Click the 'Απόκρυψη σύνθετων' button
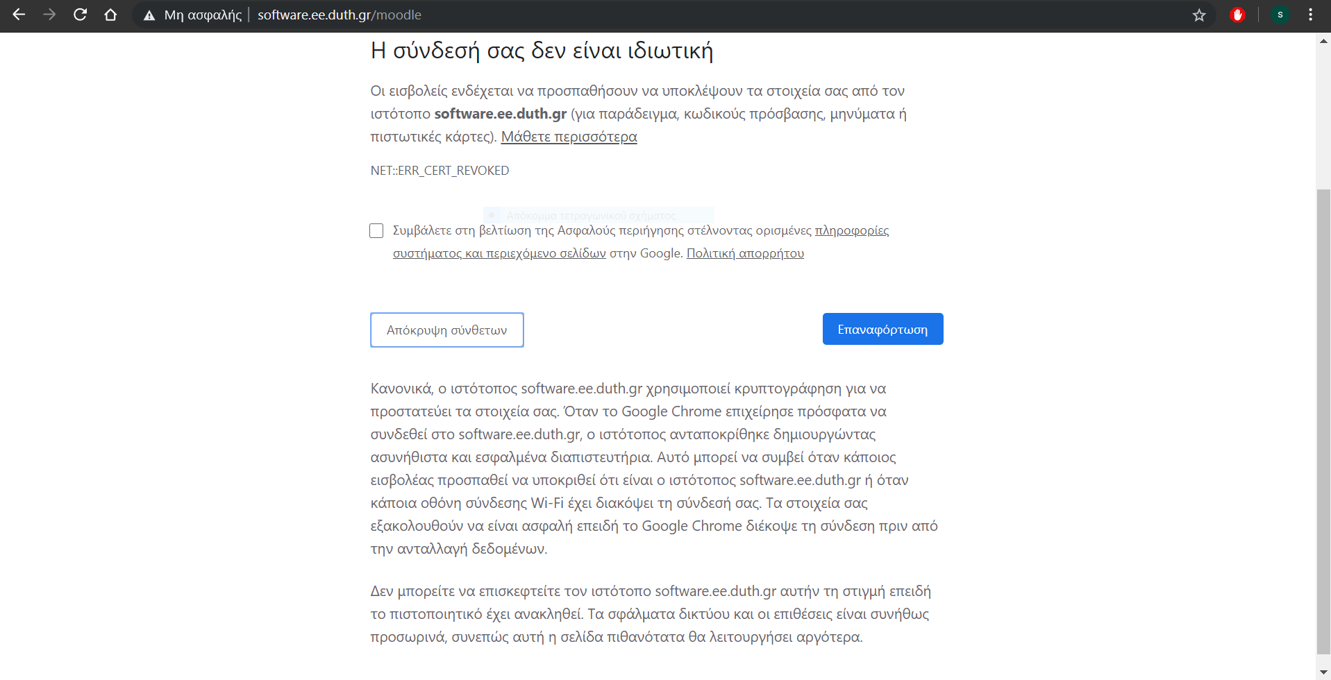The height and width of the screenshot is (680, 1331). pyautogui.click(x=446, y=330)
